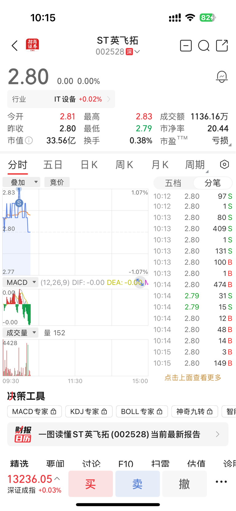Image resolution: width=236 pixels, height=511 pixels.
Task: Switch to 日K chart tab
Action: click(89, 165)
